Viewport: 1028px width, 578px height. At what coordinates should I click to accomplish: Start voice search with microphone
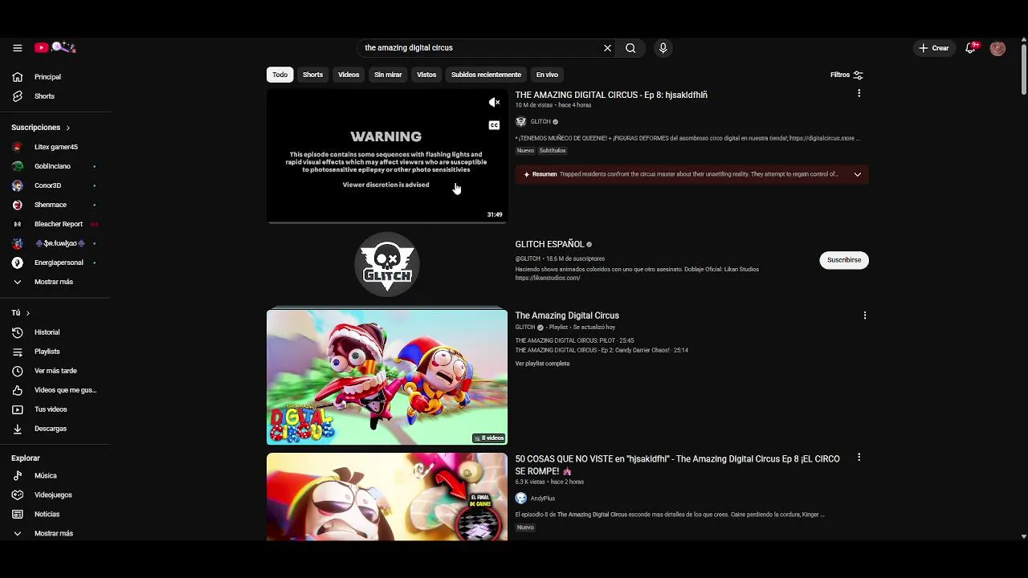pos(663,48)
